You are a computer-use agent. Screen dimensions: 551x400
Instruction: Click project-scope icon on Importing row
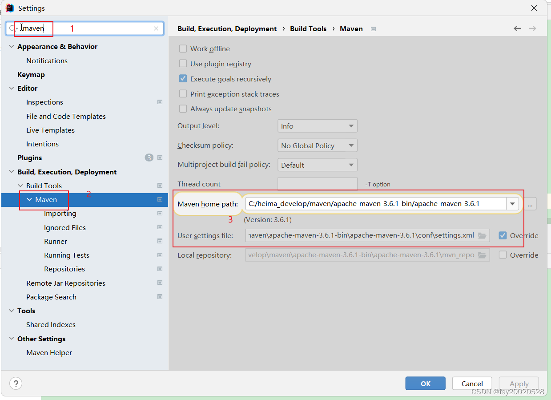pos(160,213)
